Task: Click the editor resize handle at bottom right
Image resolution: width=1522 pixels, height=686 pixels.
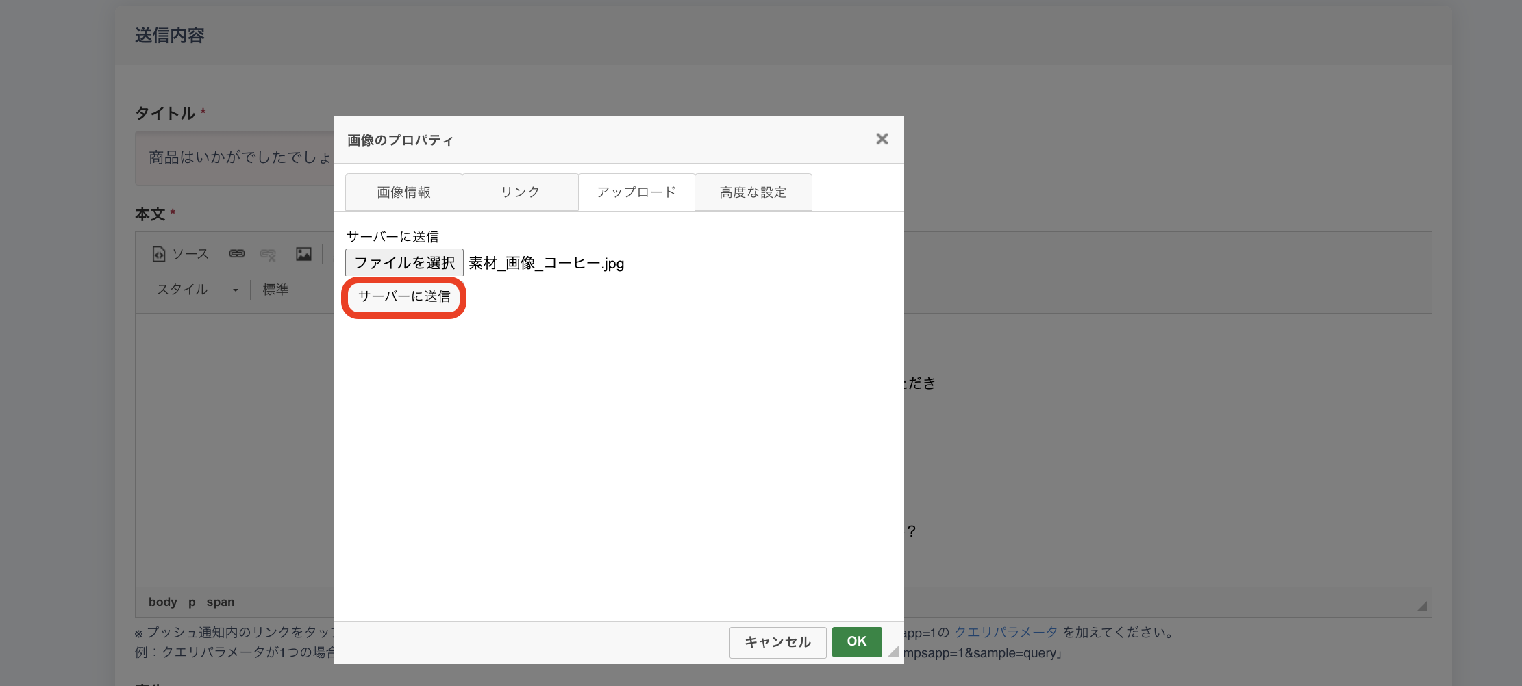Action: tap(1422, 606)
